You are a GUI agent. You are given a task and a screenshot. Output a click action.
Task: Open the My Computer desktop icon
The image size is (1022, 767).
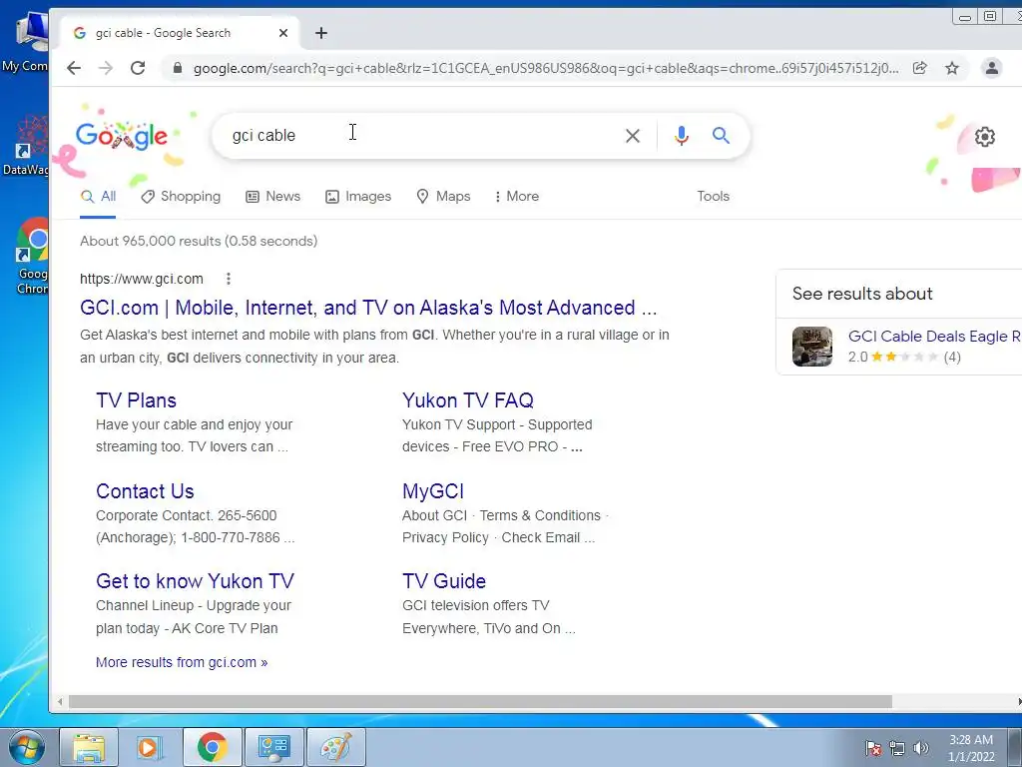[x=26, y=42]
